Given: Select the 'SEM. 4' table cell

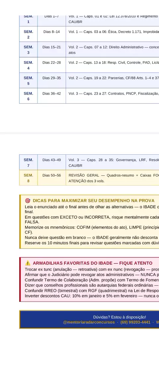Looking at the screenshot, I should [28, 65].
